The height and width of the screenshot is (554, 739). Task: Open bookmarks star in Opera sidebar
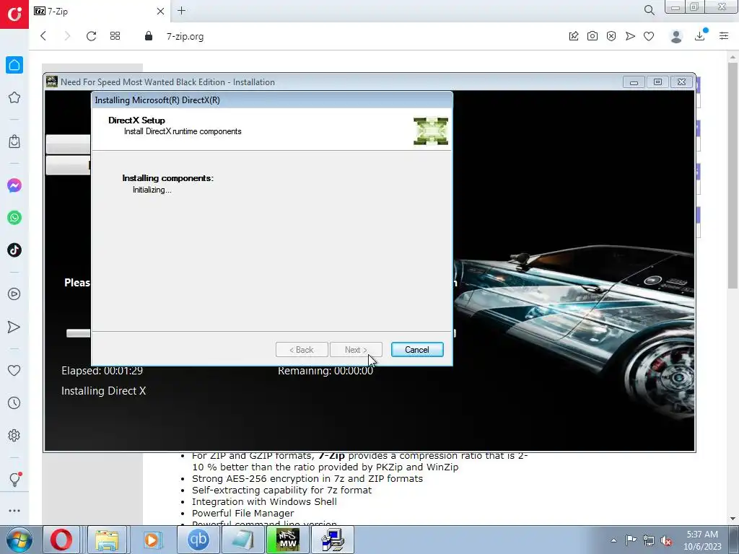click(x=14, y=97)
